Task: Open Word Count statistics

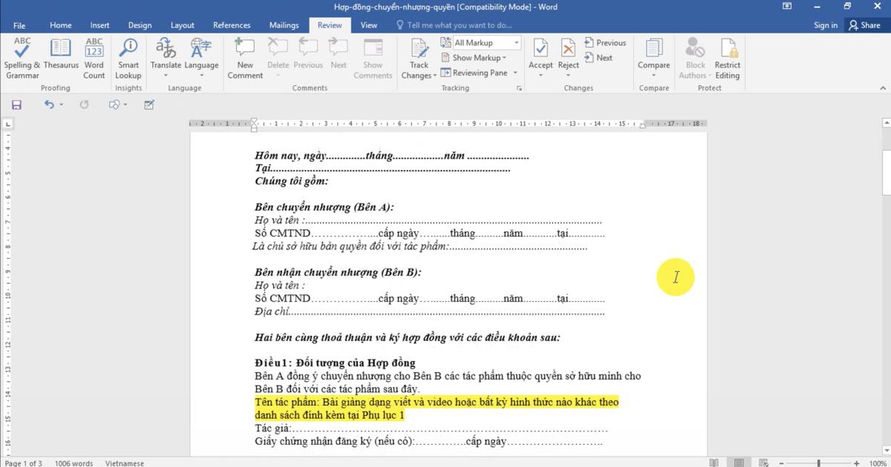Action: pos(94,57)
